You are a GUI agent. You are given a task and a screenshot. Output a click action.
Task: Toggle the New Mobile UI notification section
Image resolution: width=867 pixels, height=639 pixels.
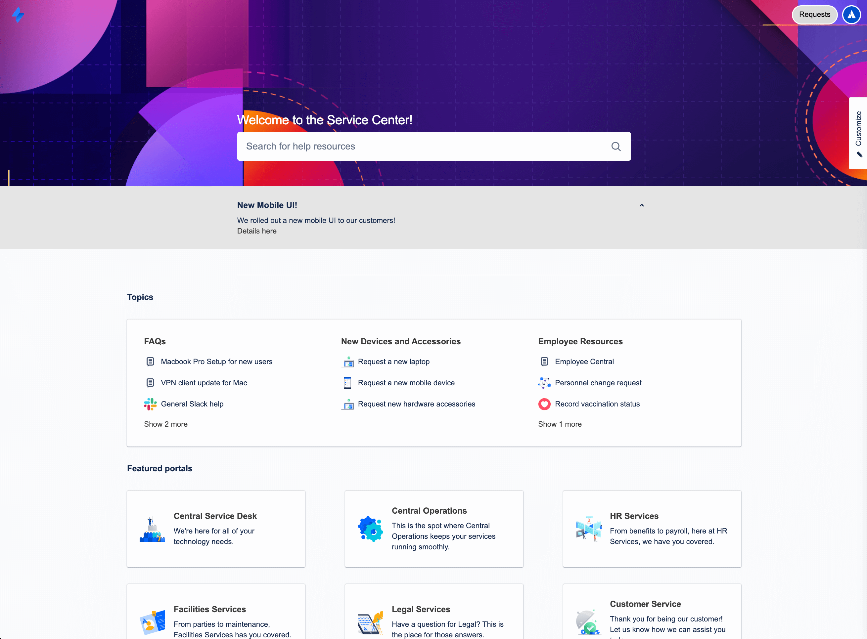(x=642, y=205)
